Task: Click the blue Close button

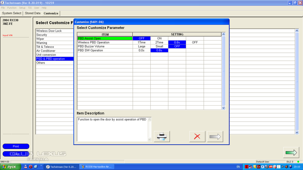Action: 16,154
